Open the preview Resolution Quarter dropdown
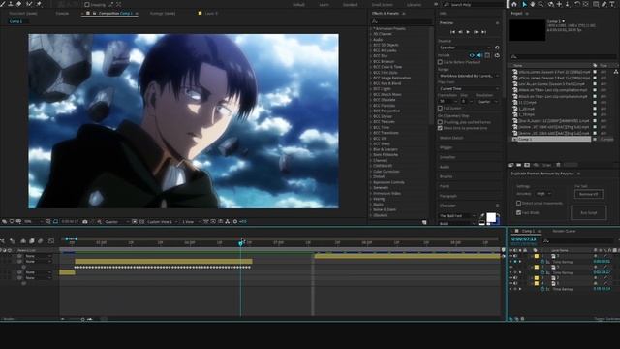The width and height of the screenshot is (620, 349). pyautogui.click(x=487, y=102)
